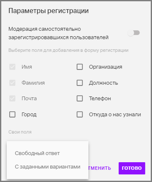
Task: Click the Телефон label
Action: coord(100,99)
